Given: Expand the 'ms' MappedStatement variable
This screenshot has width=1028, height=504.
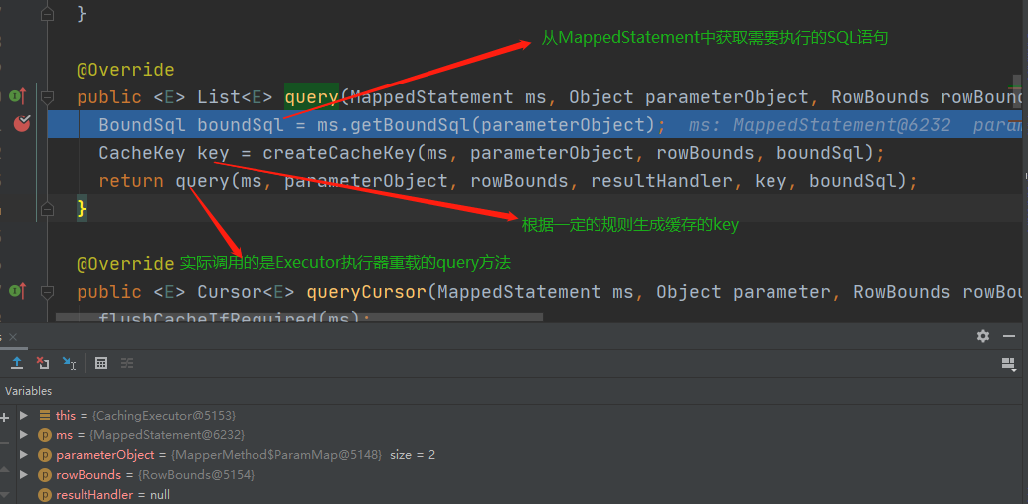Looking at the screenshot, I should 24,434.
